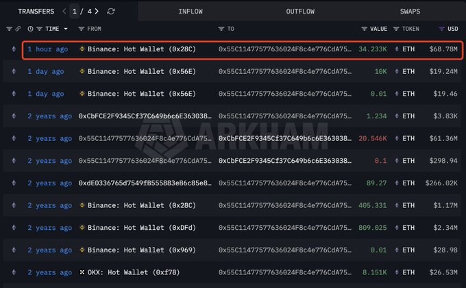Switch to the OUTFLOW tab
Image resolution: width=466 pixels, height=288 pixels.
[300, 11]
